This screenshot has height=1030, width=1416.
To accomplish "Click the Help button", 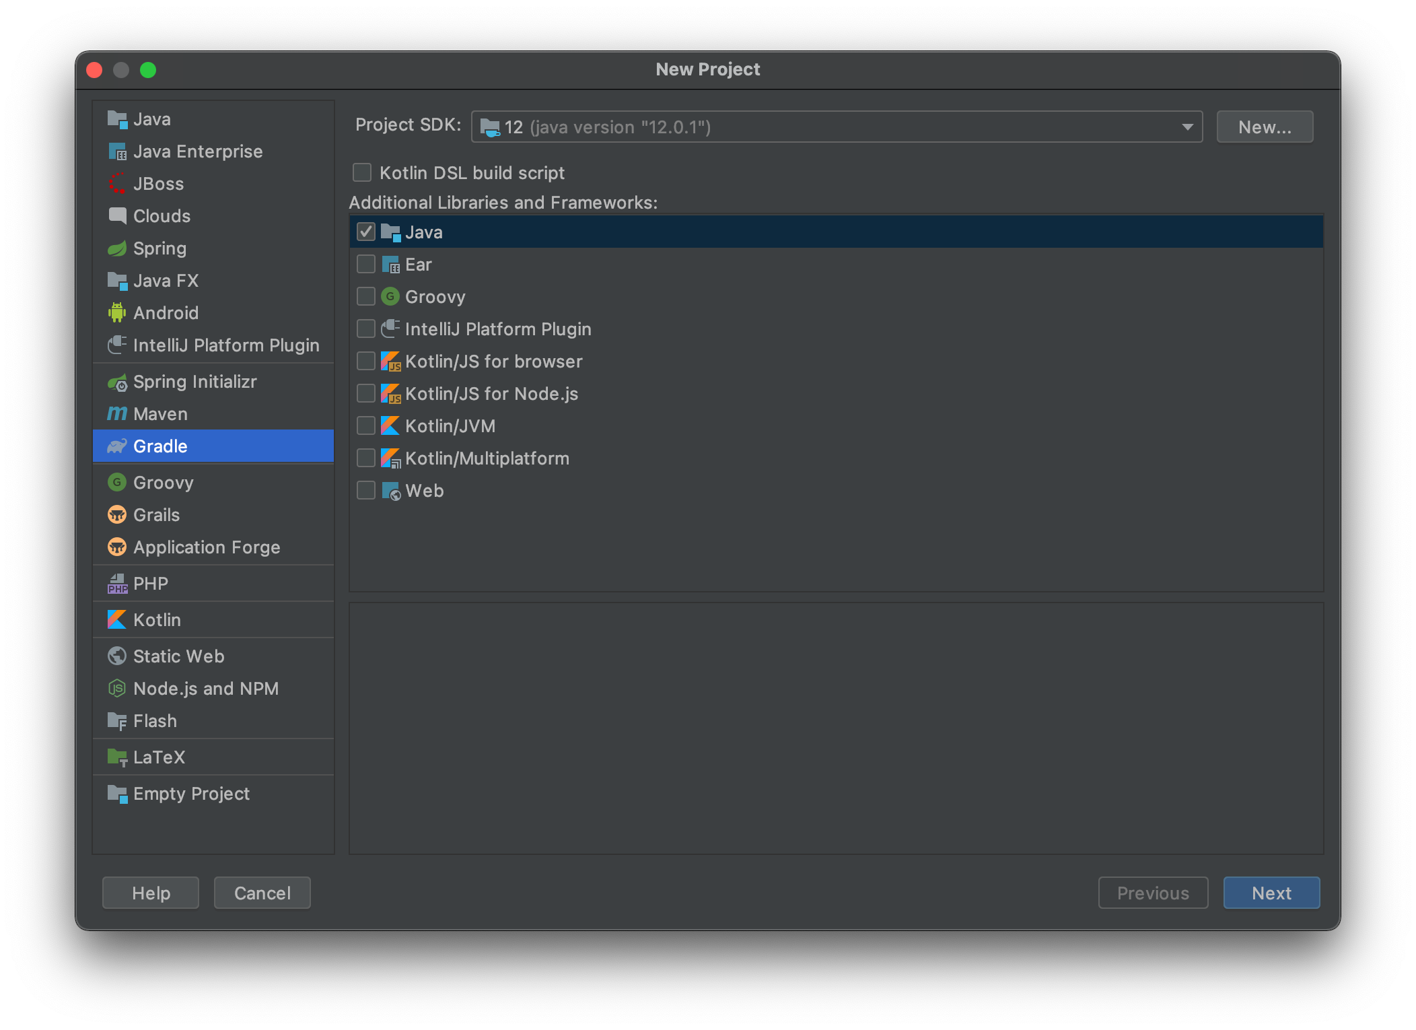I will pyautogui.click(x=151, y=893).
